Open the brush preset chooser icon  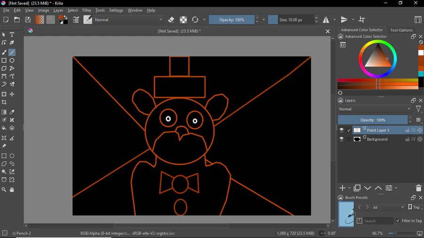click(88, 20)
